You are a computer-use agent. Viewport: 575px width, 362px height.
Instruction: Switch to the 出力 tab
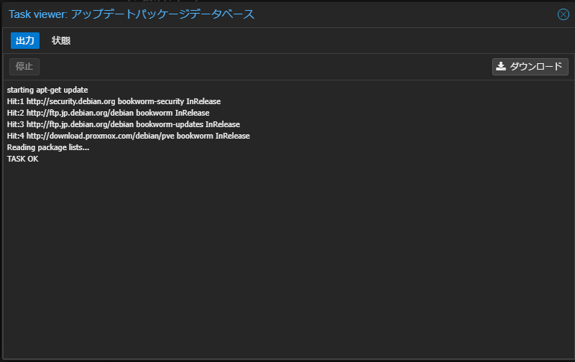(x=25, y=40)
